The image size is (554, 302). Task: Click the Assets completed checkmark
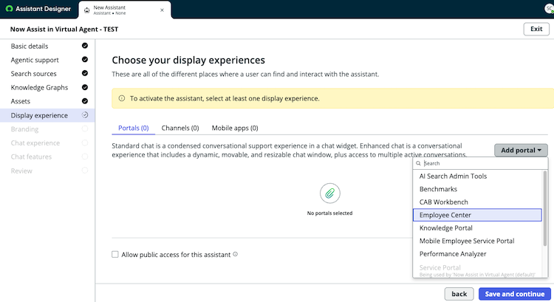click(x=85, y=101)
